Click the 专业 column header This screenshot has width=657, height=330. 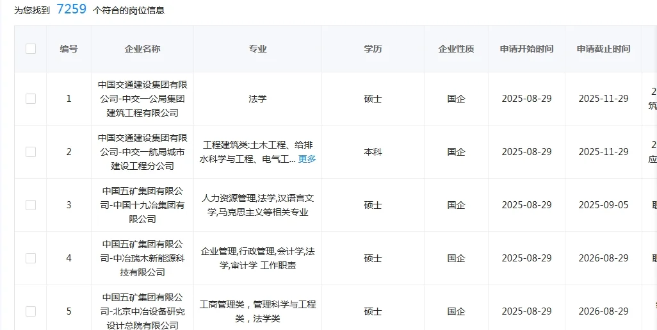click(257, 49)
